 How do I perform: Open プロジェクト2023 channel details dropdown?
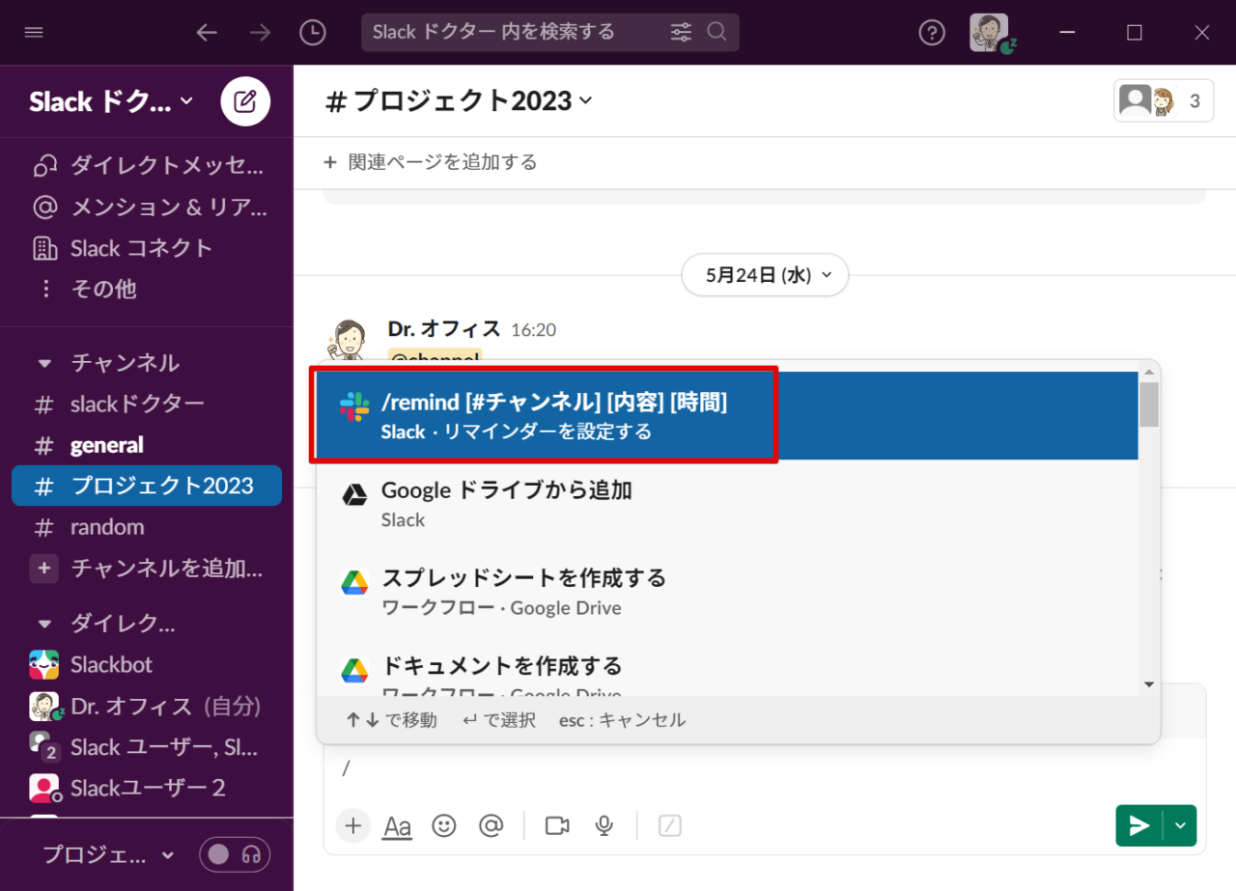pyautogui.click(x=459, y=100)
